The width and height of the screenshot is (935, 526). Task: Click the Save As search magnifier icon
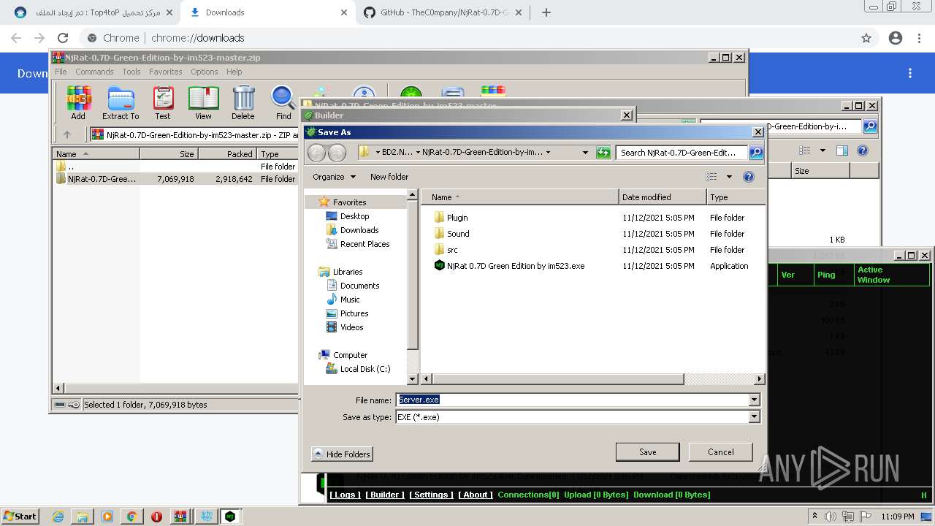coord(756,153)
